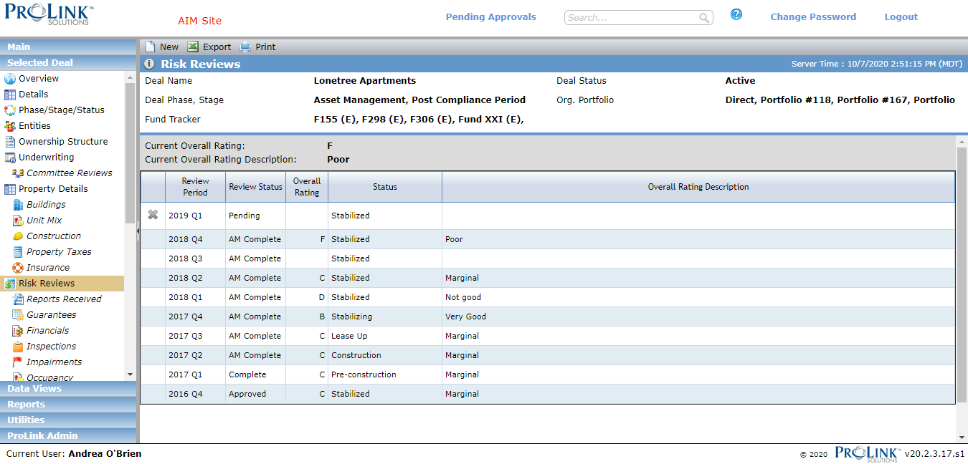Delete the 2019 Q1 review with X icon
The width and height of the screenshot is (968, 464).
coord(153,215)
